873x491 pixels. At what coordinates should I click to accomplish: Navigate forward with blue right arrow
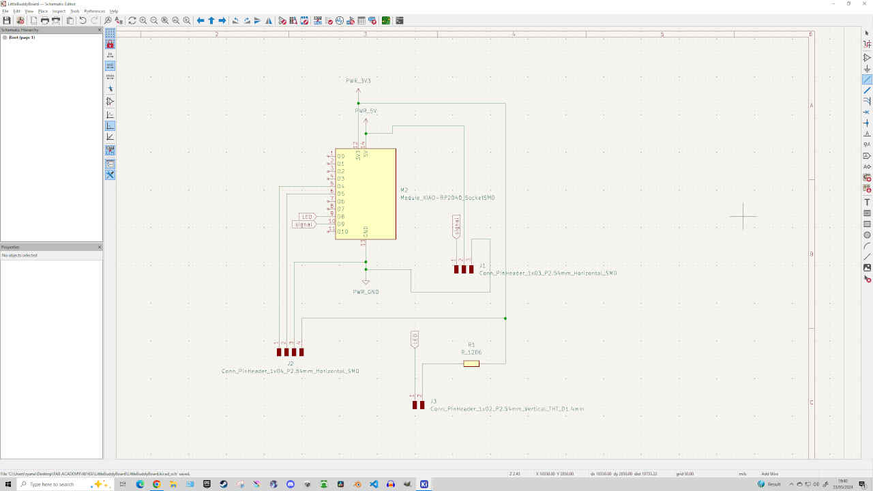click(222, 20)
